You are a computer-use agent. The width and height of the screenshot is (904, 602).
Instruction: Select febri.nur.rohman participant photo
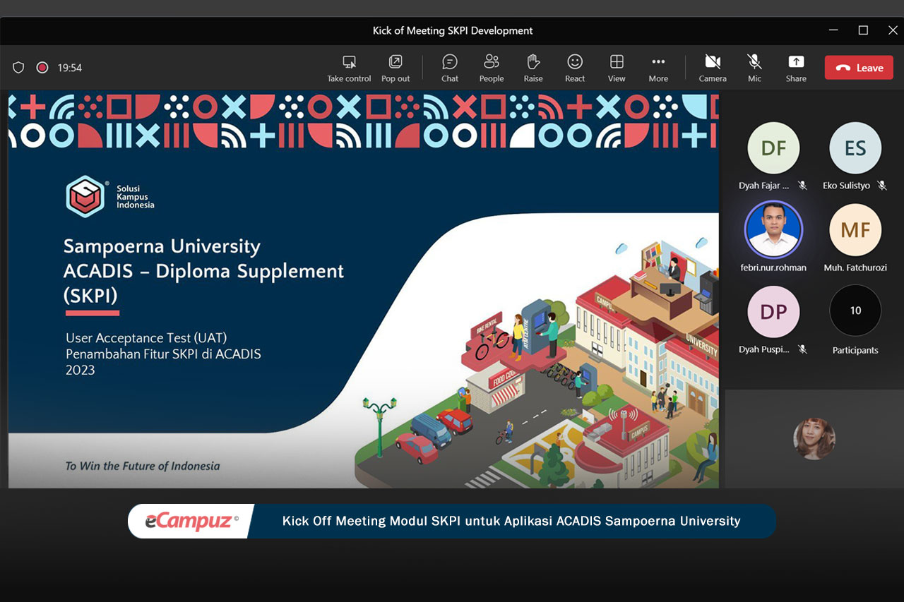773,229
